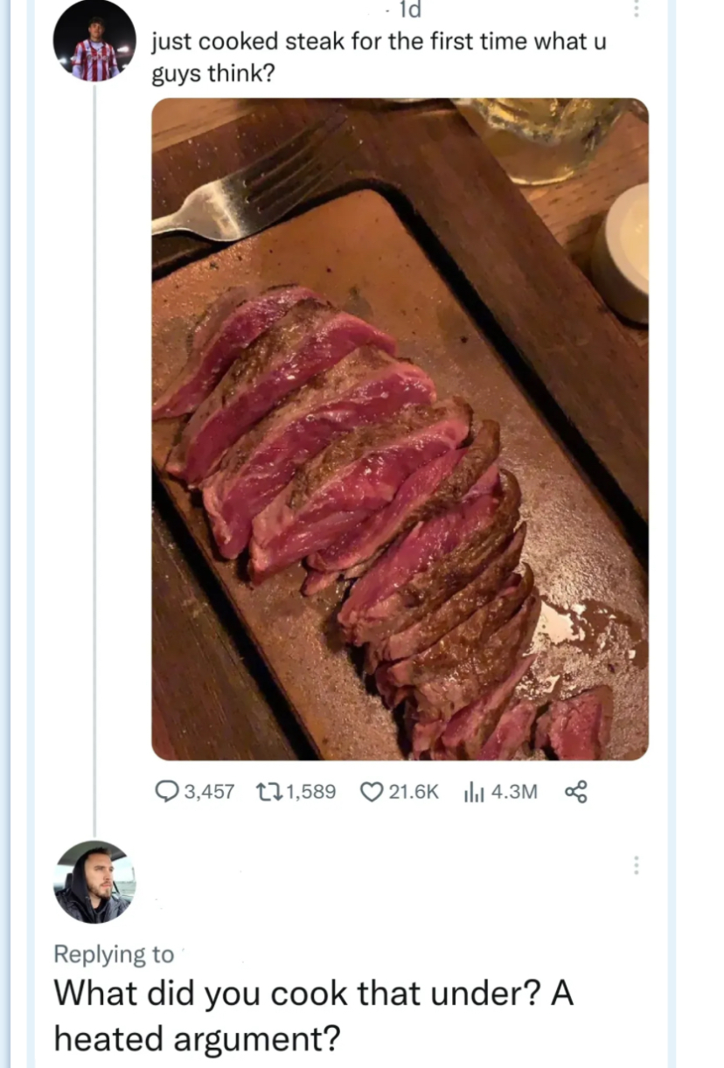Viewport: 724px width, 1068px height.
Task: Open the view analytics bar chart icon
Action: tap(474, 792)
